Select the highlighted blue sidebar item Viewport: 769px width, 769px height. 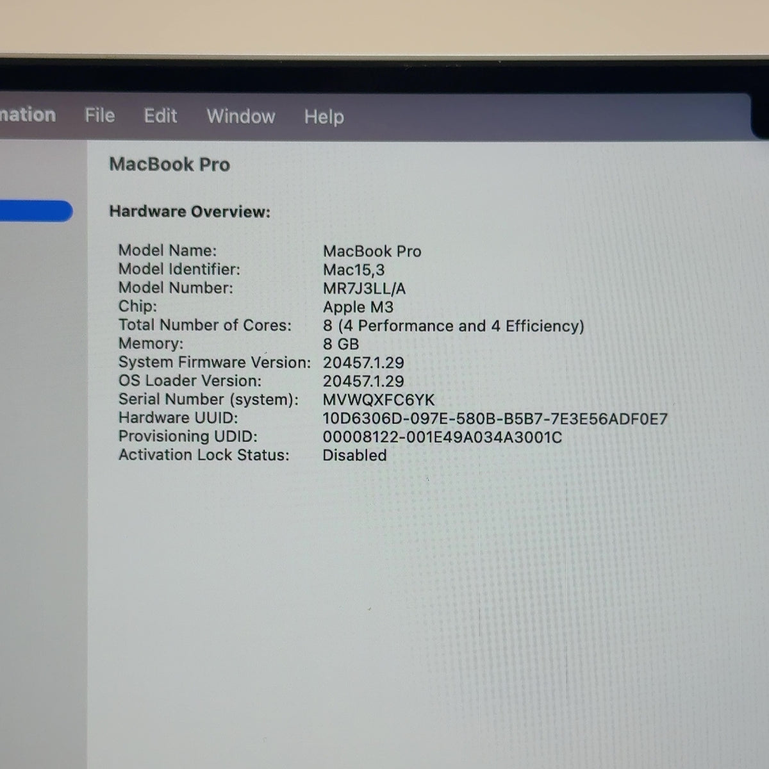37,211
